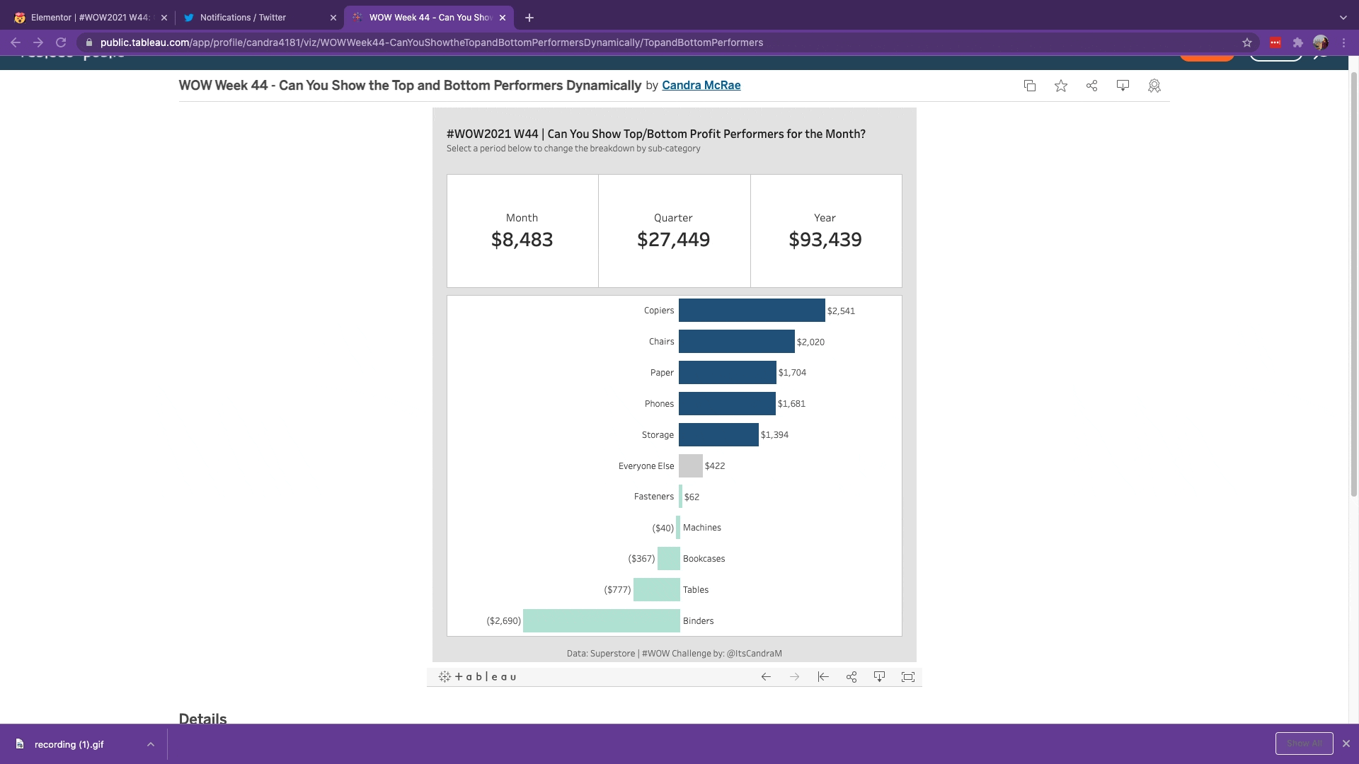
Task: Bookmark page with the address bar star
Action: (x=1247, y=42)
